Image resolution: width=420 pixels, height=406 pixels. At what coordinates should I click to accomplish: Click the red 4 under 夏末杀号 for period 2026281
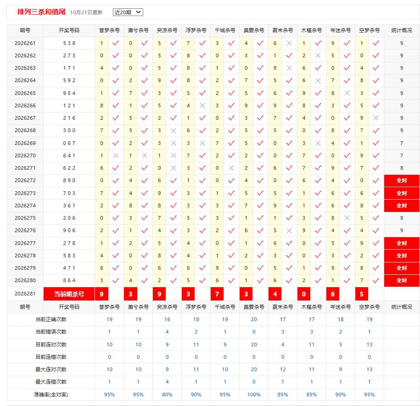[x=275, y=294]
